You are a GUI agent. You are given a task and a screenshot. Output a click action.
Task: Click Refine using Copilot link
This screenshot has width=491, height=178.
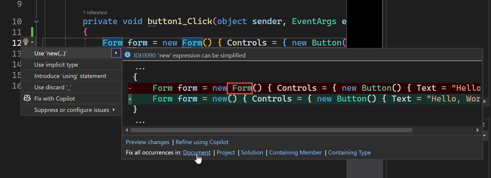coord(202,142)
